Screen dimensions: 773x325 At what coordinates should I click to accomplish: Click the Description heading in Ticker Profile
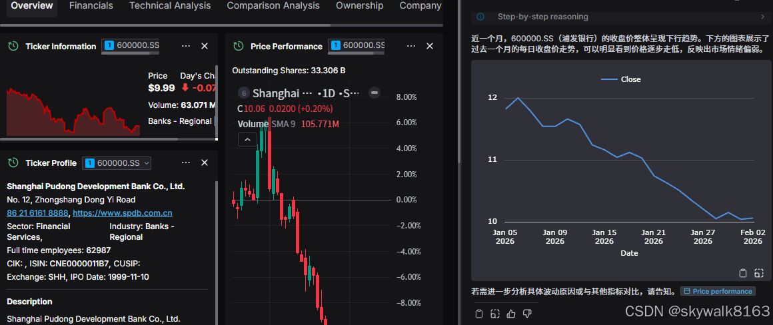pyautogui.click(x=29, y=302)
